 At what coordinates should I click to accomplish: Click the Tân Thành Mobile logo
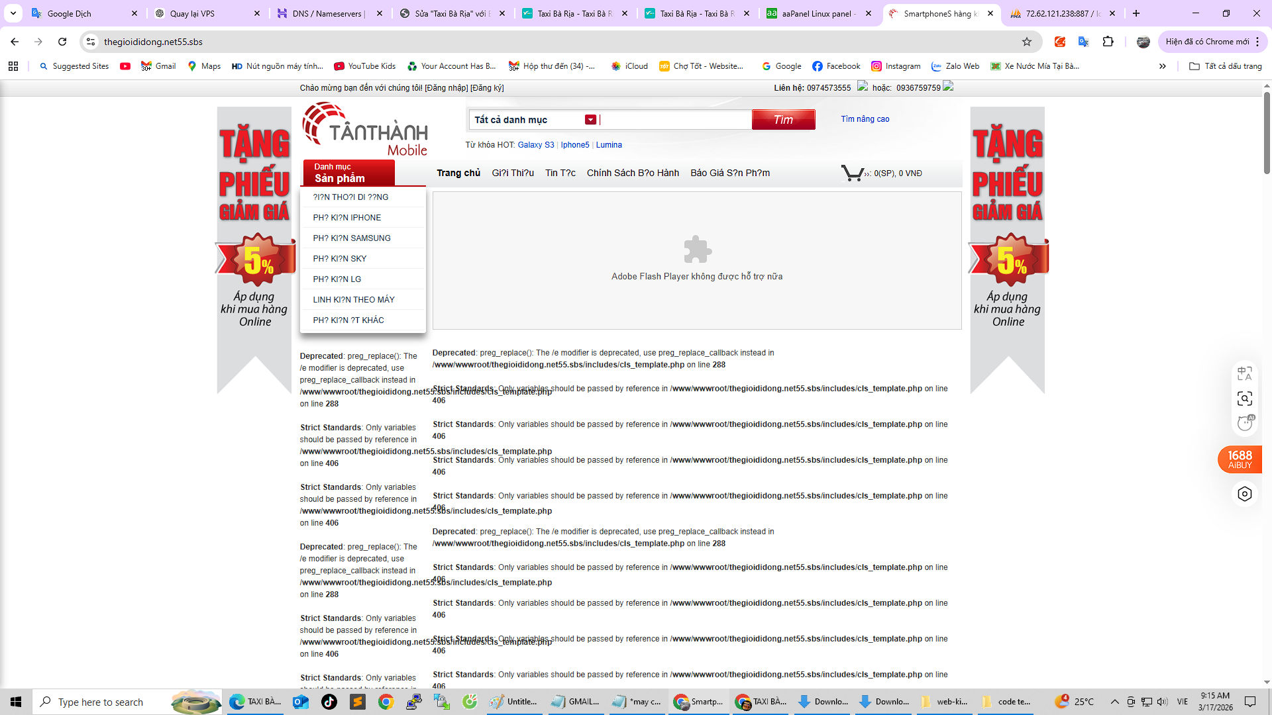point(365,130)
